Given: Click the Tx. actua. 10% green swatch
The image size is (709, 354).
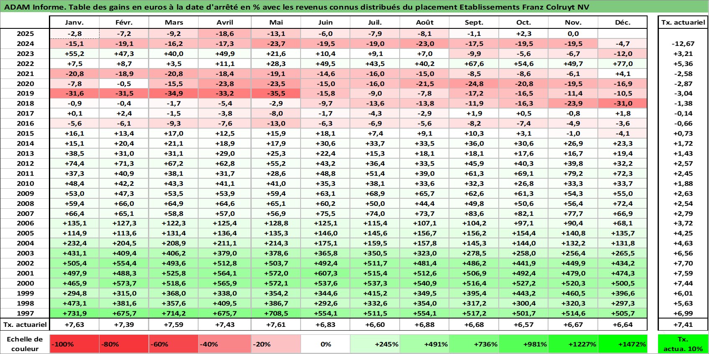Looking at the screenshot, I should (683, 344).
